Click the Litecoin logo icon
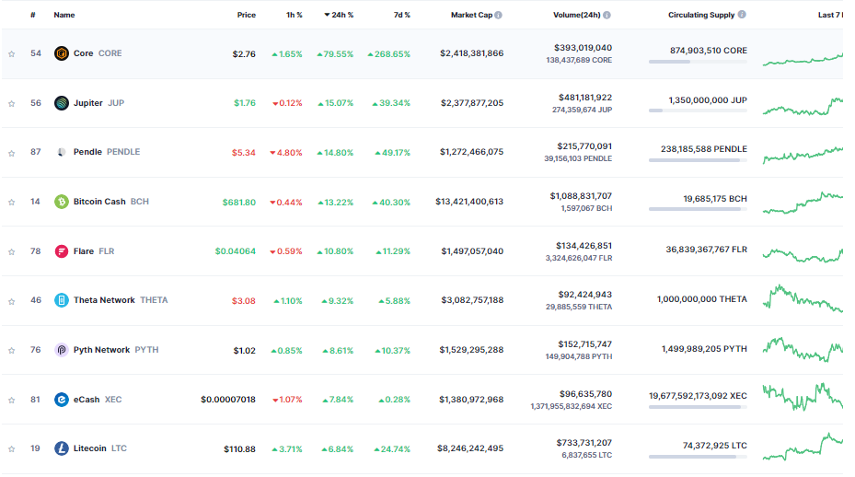This screenshot has width=855, height=477. point(62,448)
